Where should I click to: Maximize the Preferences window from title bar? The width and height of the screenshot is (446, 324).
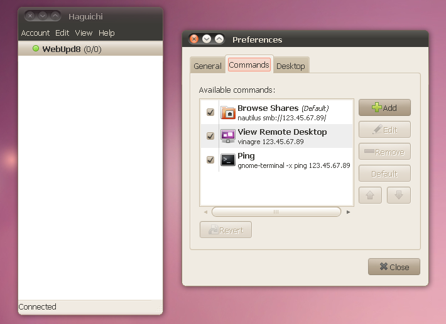tap(219, 39)
